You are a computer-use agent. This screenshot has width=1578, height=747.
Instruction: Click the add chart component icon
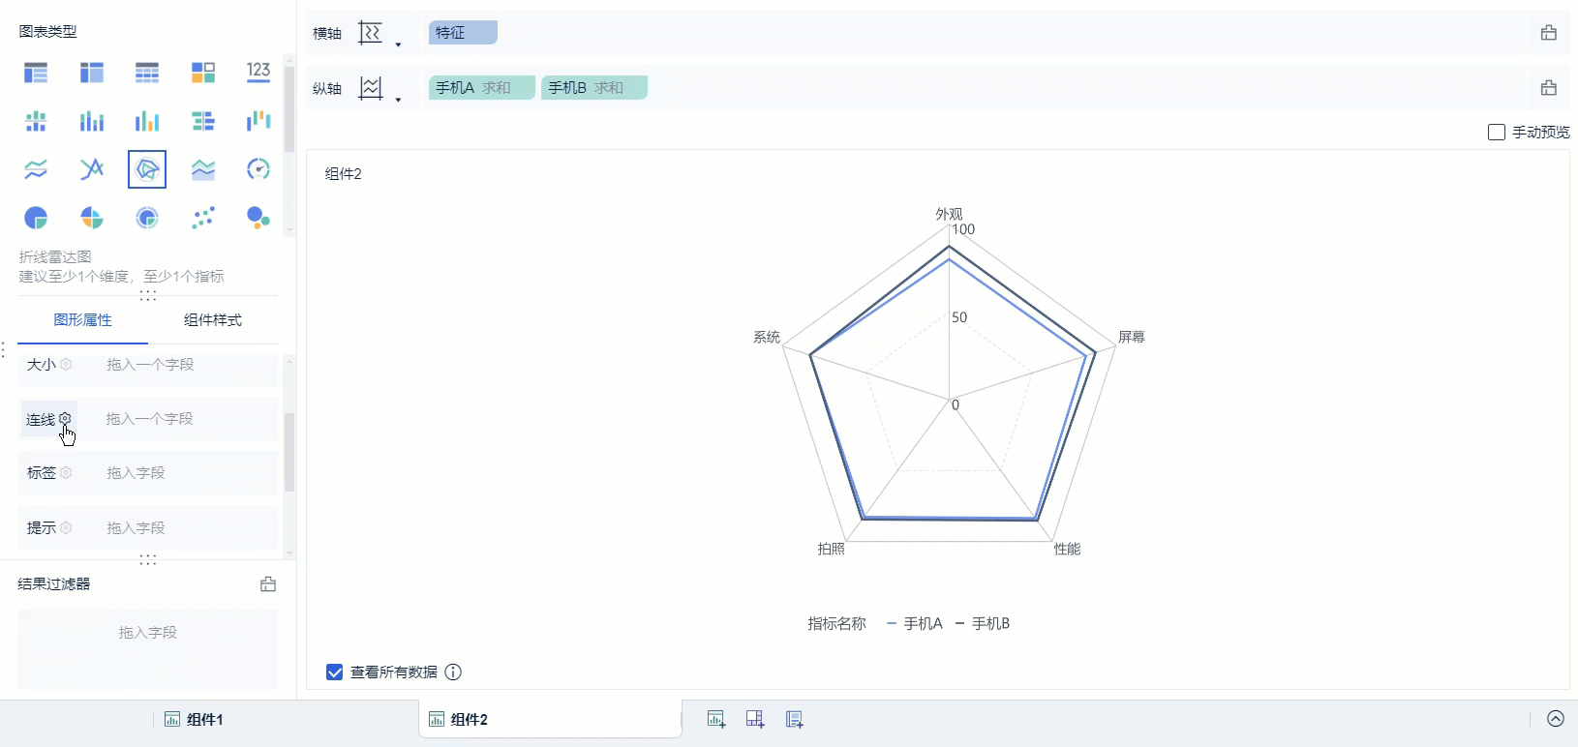pos(716,719)
